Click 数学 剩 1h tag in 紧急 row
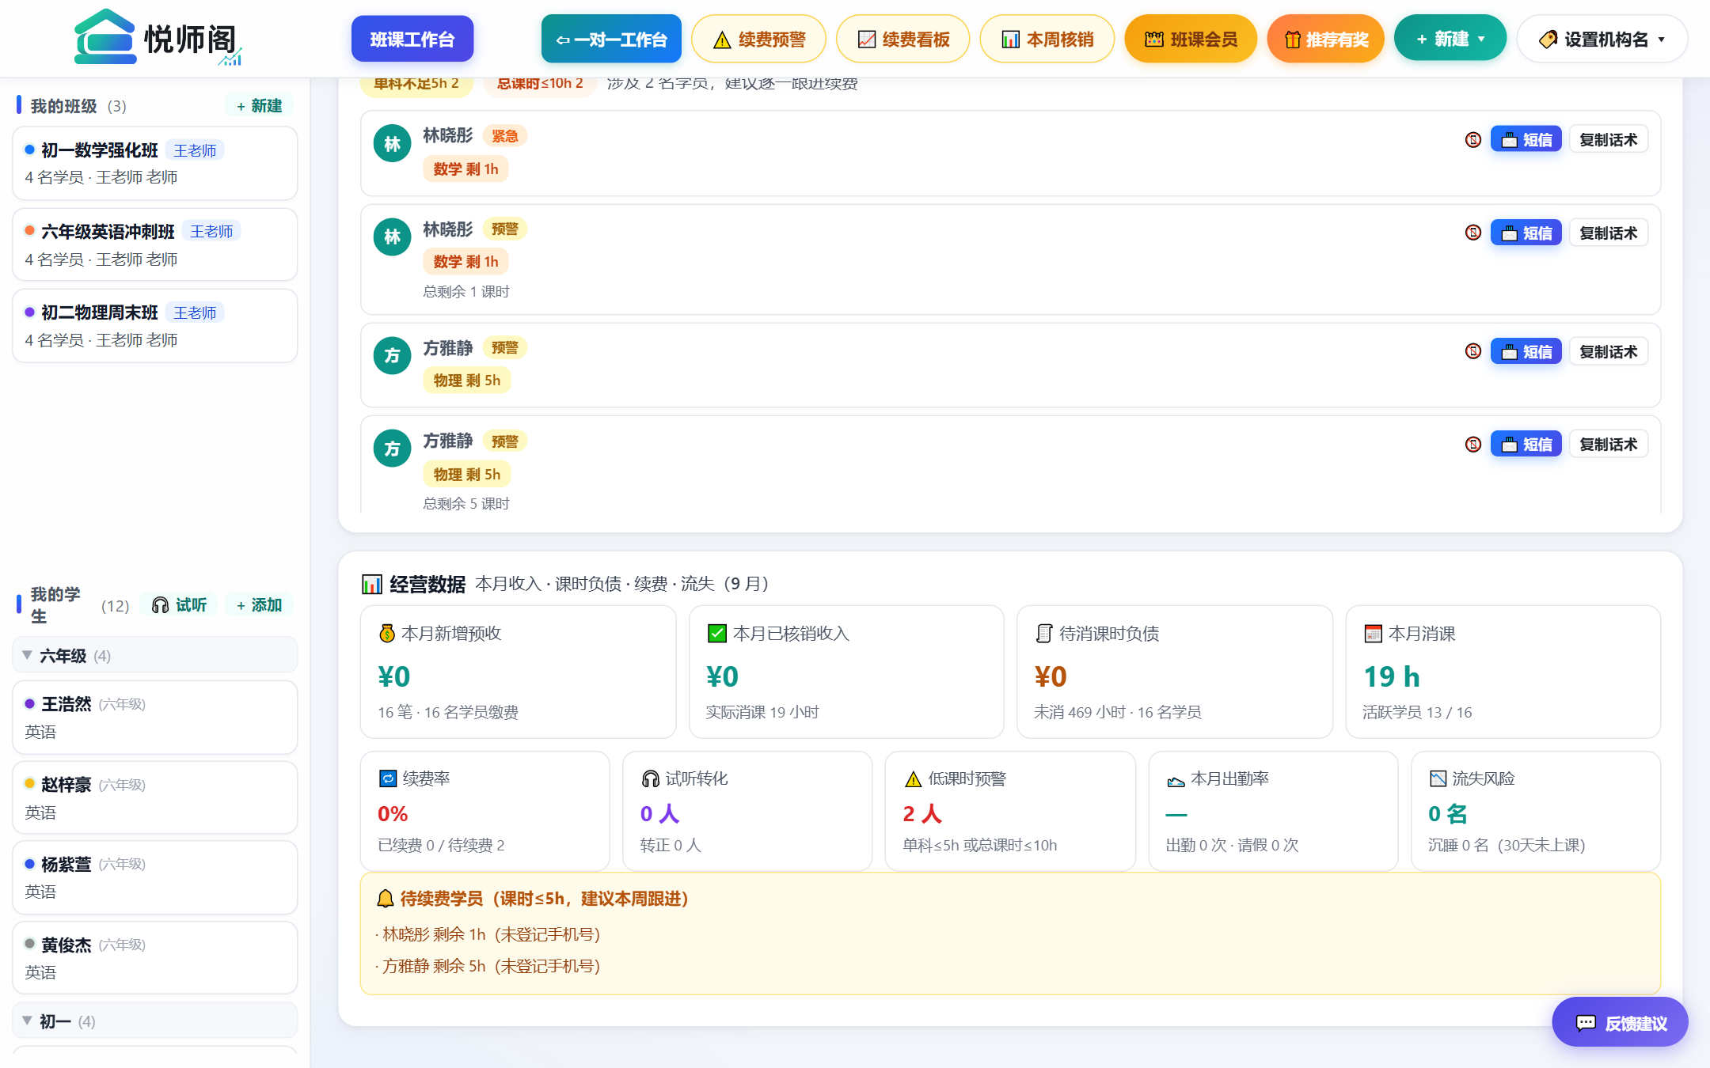The height and width of the screenshot is (1068, 1710). pos(465,169)
